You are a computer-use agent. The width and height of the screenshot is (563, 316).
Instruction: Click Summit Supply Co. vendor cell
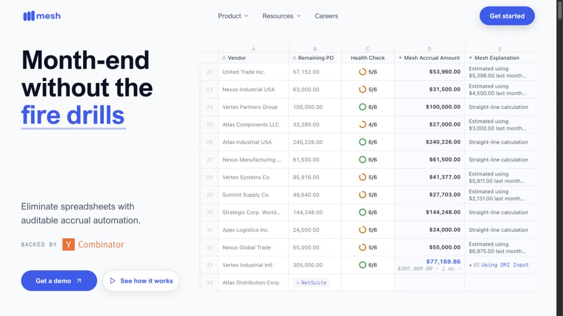tap(253, 195)
